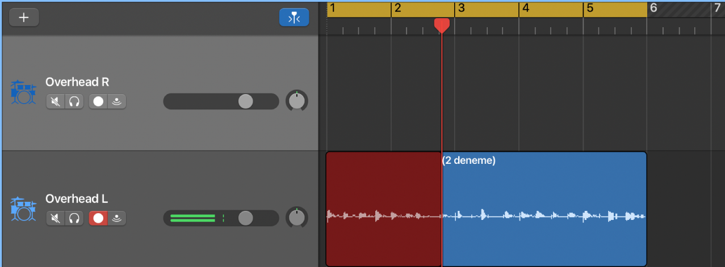Click the Overhead L drum kit icon
Viewport: 725px width, 267px height.
pyautogui.click(x=23, y=209)
